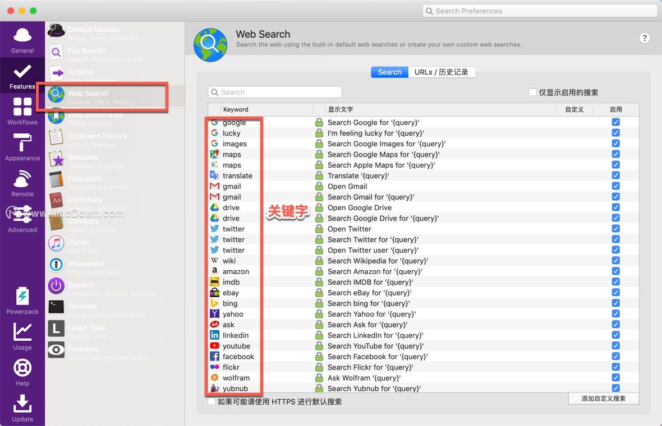The width and height of the screenshot is (662, 426).
Task: Select 'Search Google Maps for' display text
Action: pyautogui.click(x=383, y=154)
